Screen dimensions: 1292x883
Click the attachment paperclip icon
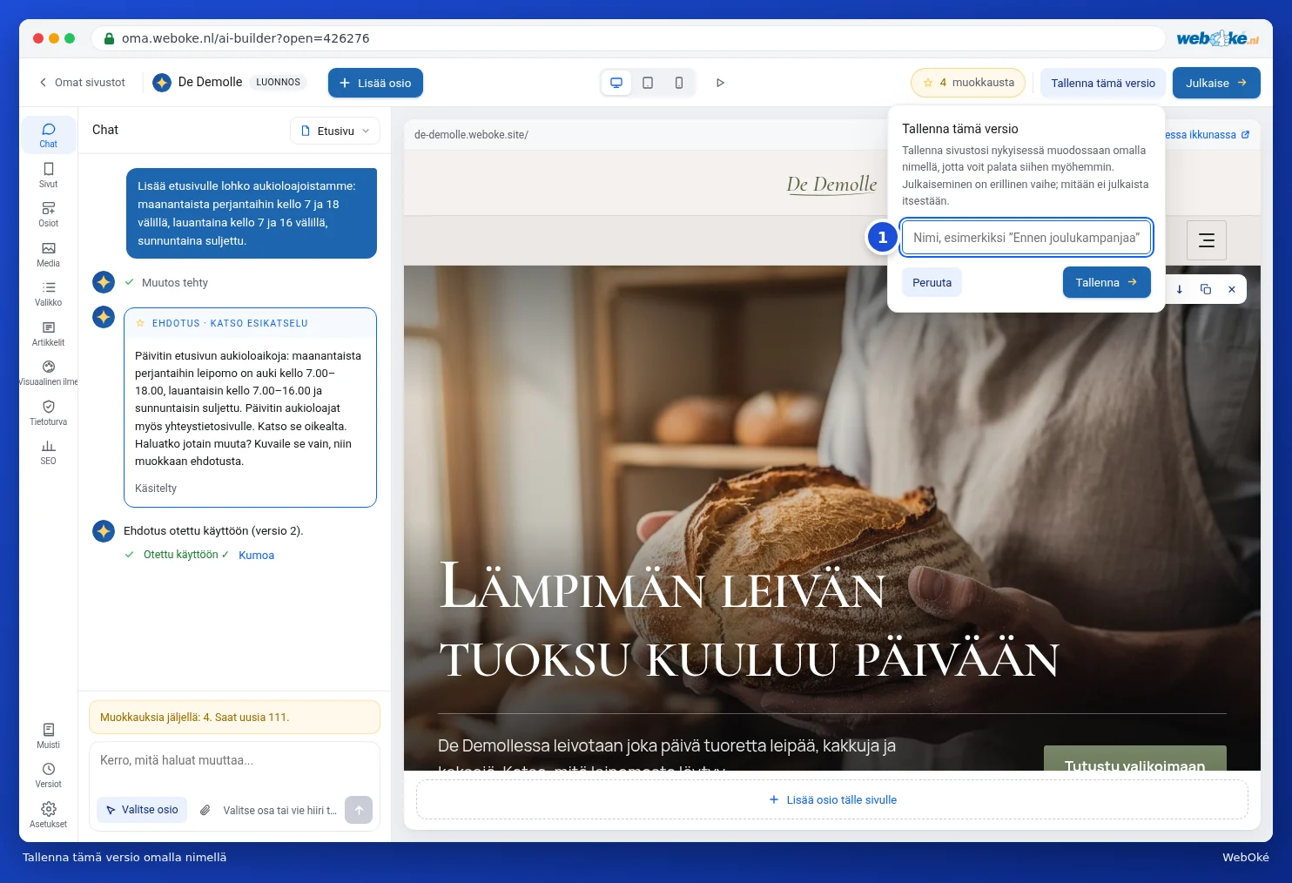click(x=205, y=810)
